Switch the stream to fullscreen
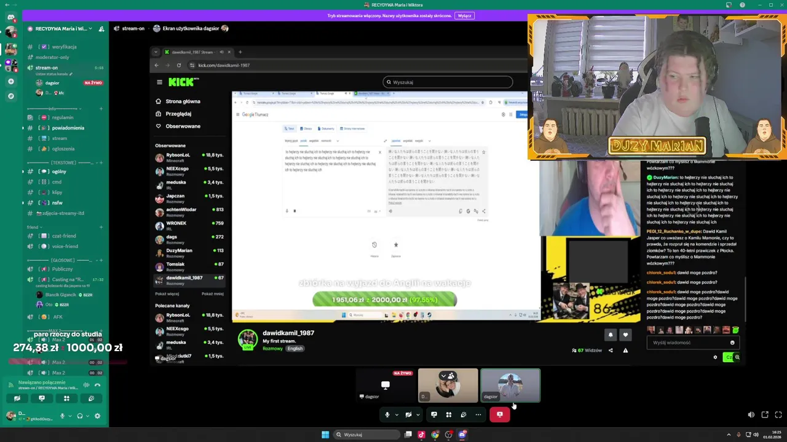787x442 pixels. click(778, 415)
